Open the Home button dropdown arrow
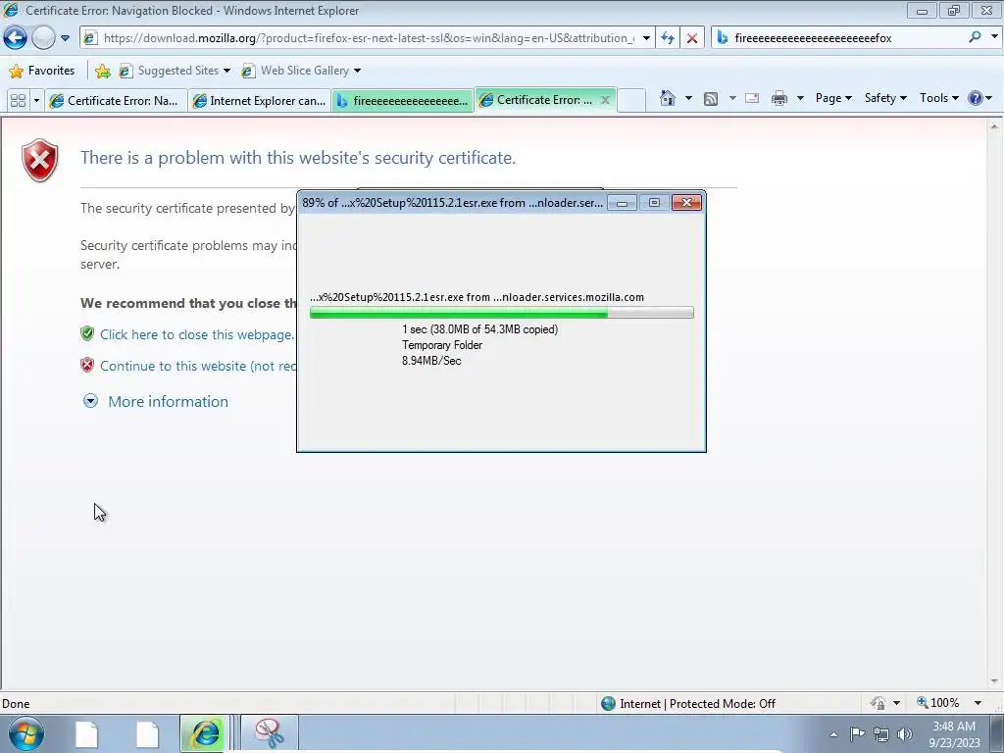The image size is (1004, 753). 688,98
